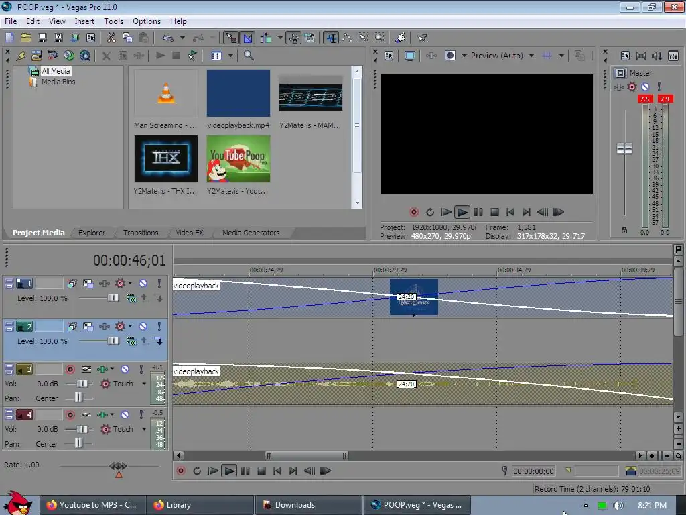This screenshot has width=686, height=515.
Task: Open a project with the folder icon
Action: click(x=26, y=38)
